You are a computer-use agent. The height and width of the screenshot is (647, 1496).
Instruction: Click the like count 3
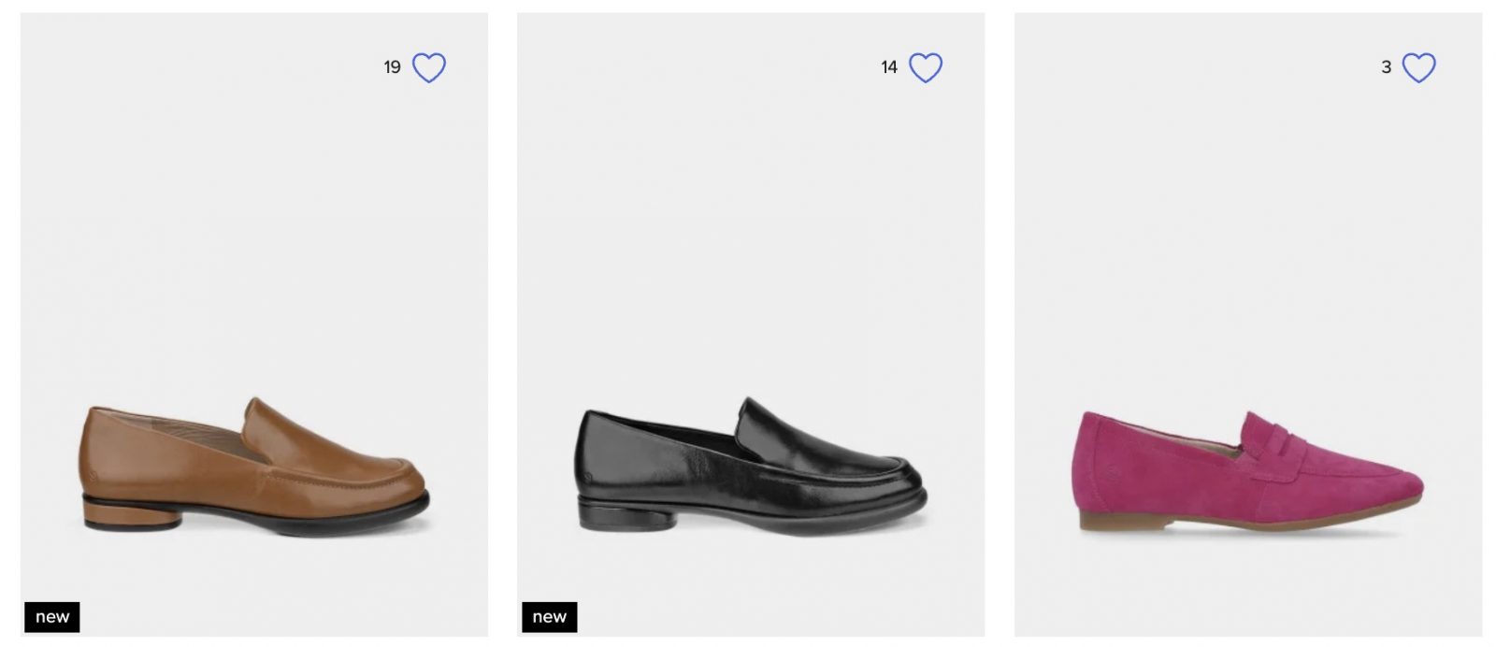[1386, 67]
